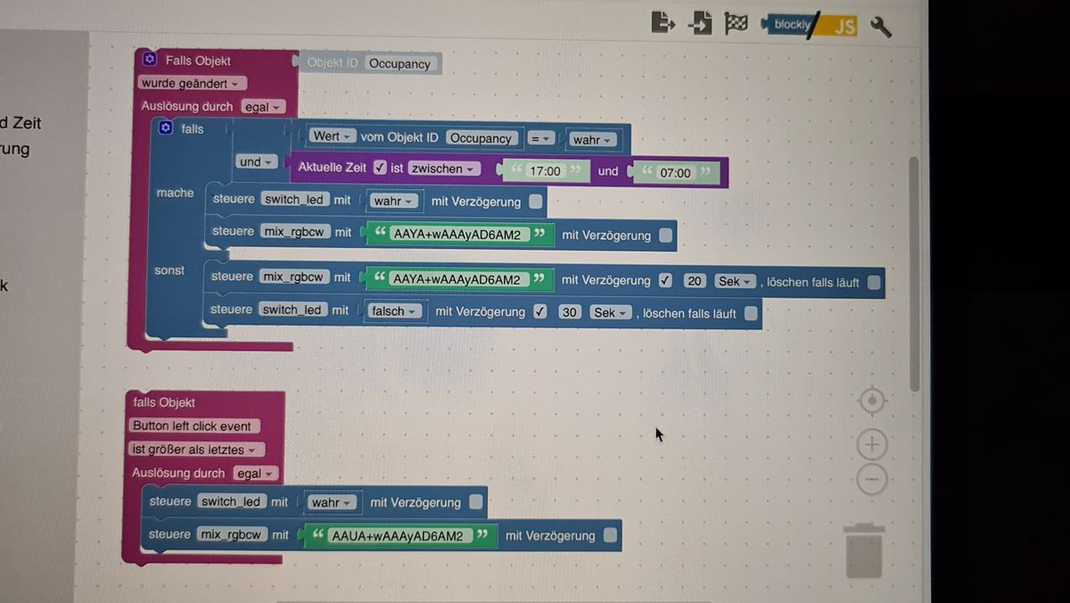Click the import blocks icon in toolbar
Viewport: 1070px width, 603px height.
(x=700, y=23)
